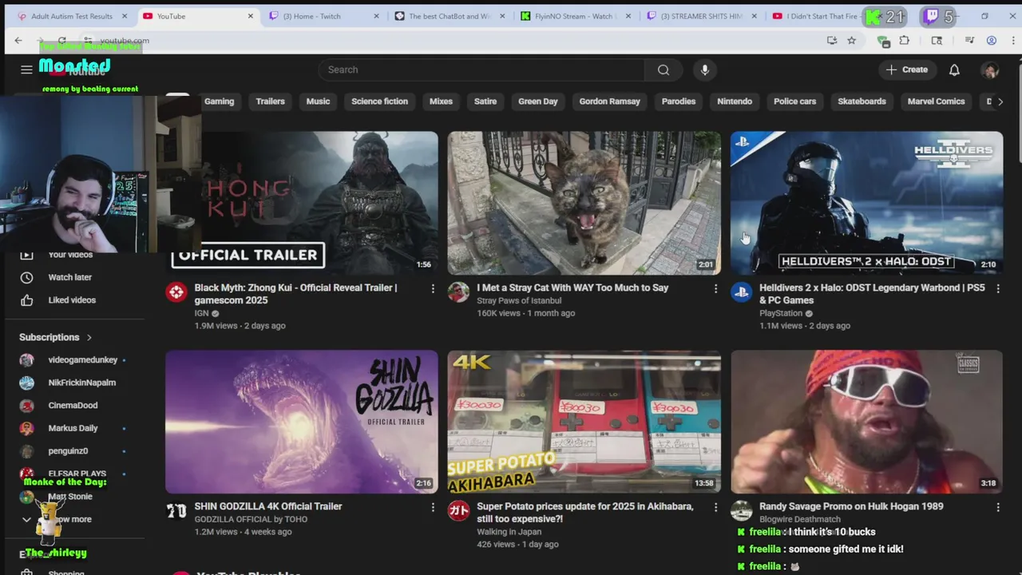The width and height of the screenshot is (1022, 575).
Task: Open options for stray cat video
Action: click(715, 288)
